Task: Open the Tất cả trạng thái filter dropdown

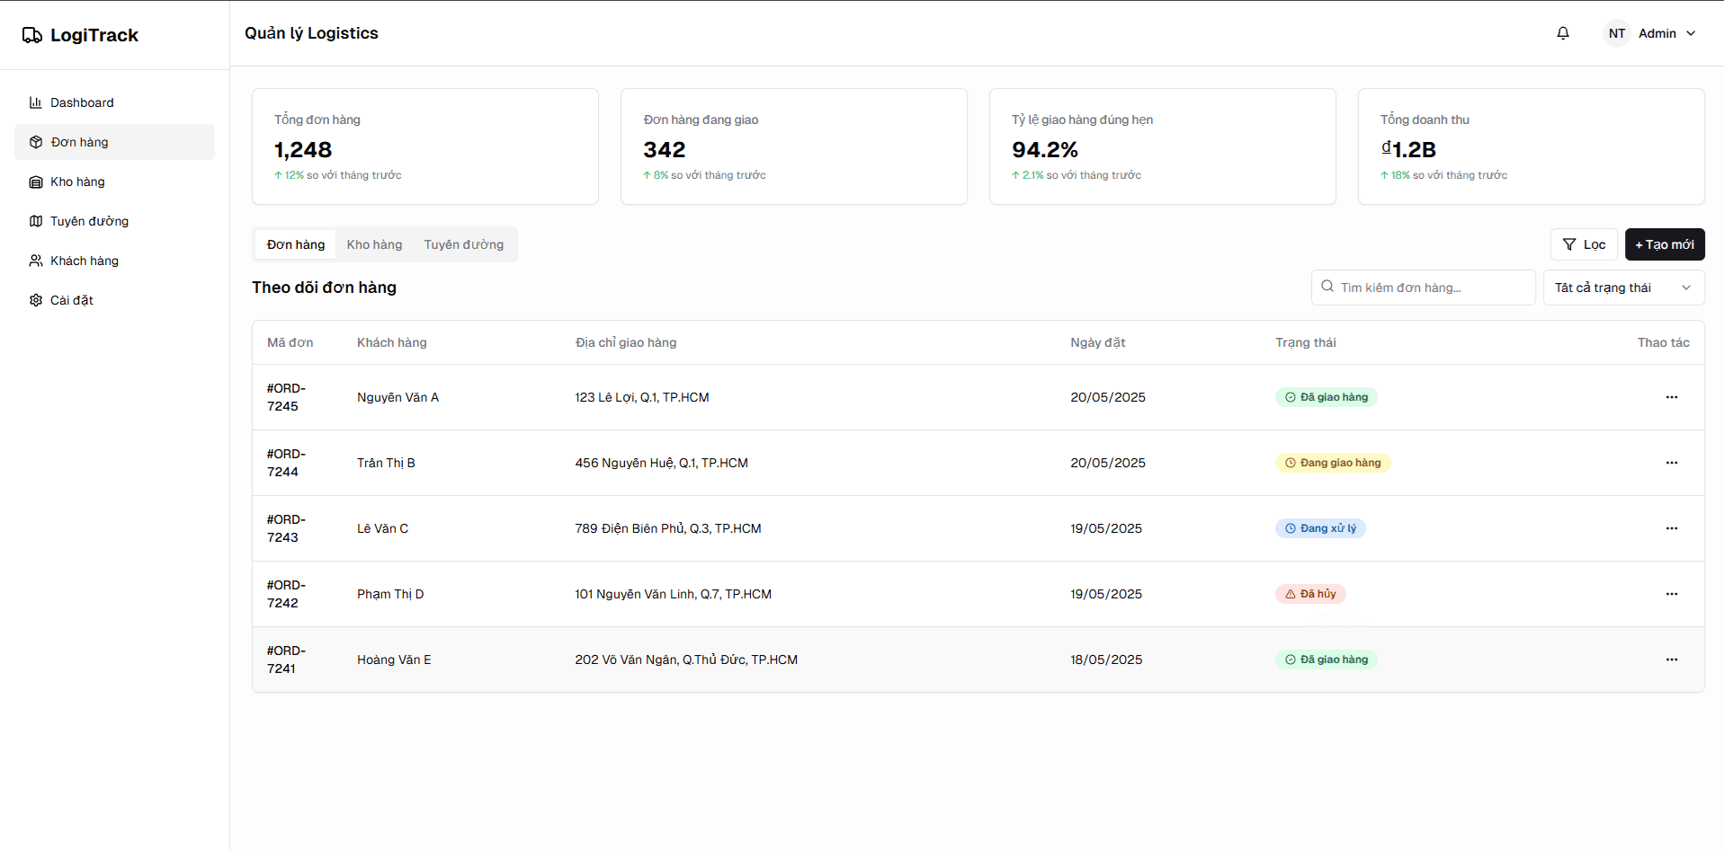Action: (x=1623, y=288)
